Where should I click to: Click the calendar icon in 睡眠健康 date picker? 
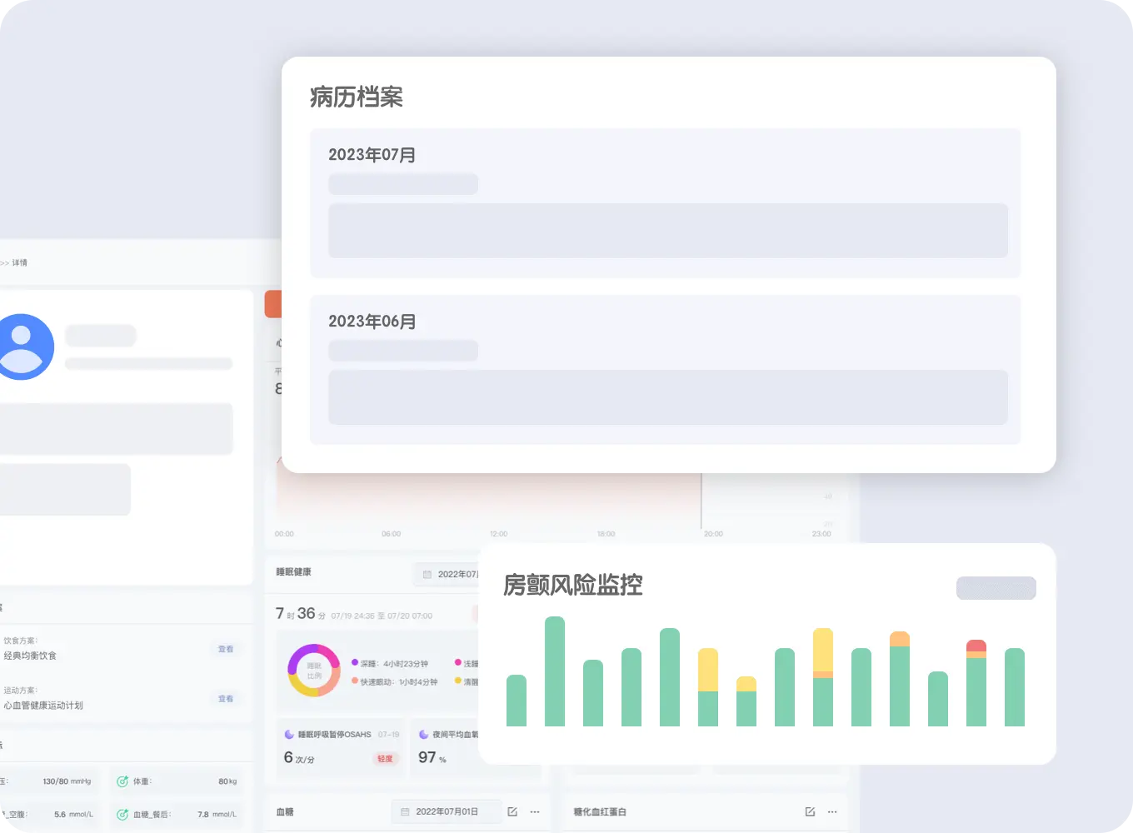427,574
